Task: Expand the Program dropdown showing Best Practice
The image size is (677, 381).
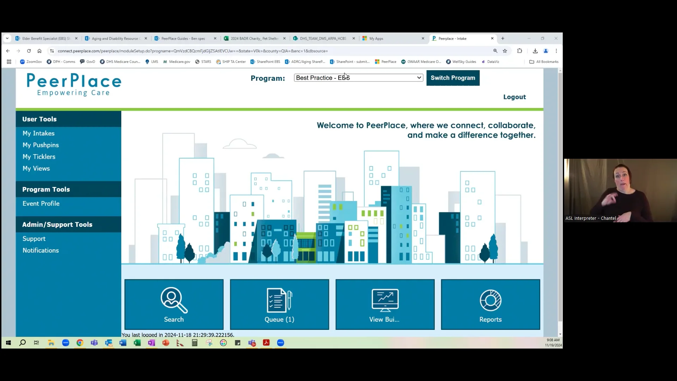Action: point(358,78)
